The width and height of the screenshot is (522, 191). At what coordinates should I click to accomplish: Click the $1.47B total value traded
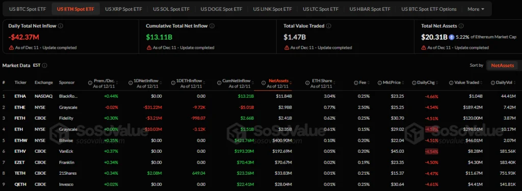295,37
